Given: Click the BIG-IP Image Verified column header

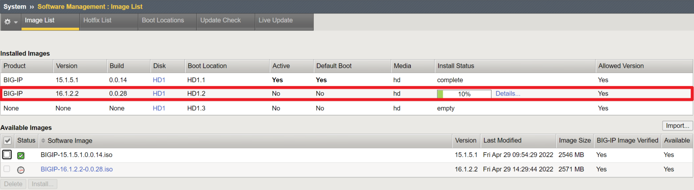Looking at the screenshot, I should 628,140.
